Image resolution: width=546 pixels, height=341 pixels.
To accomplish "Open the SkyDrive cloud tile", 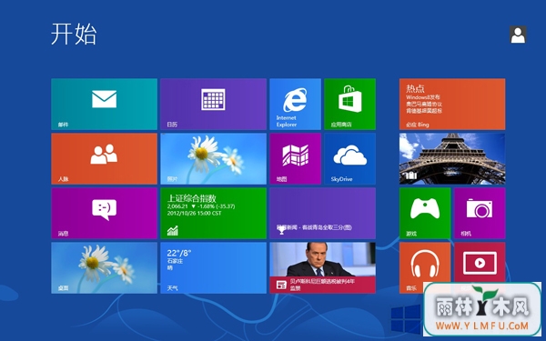I will point(350,158).
